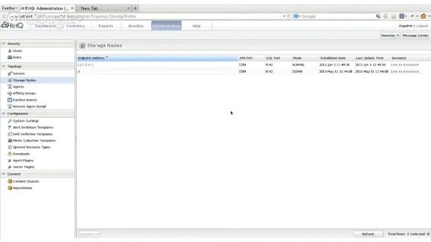Collapse the Topology section
Image resolution: width=431 pixels, height=242 pixels.
point(3,67)
